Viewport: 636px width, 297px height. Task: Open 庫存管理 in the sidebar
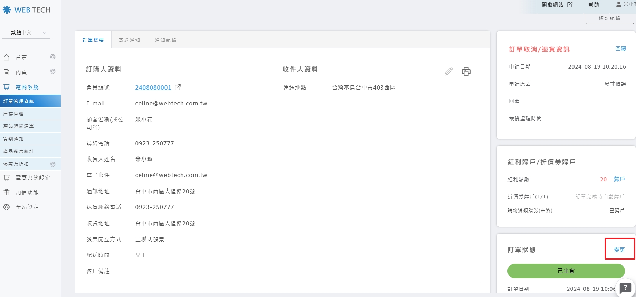pyautogui.click(x=13, y=114)
